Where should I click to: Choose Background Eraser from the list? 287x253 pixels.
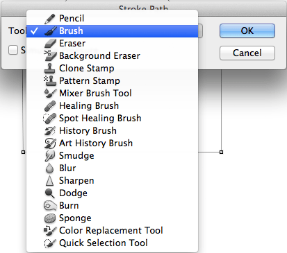[x=112, y=56]
